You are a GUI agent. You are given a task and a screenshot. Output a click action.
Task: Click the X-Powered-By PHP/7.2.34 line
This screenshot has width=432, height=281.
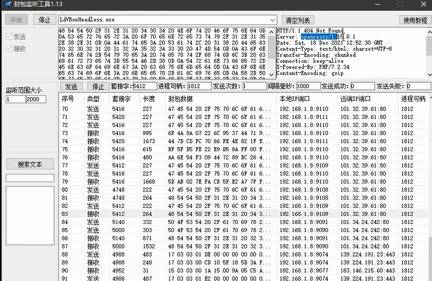coord(312,67)
